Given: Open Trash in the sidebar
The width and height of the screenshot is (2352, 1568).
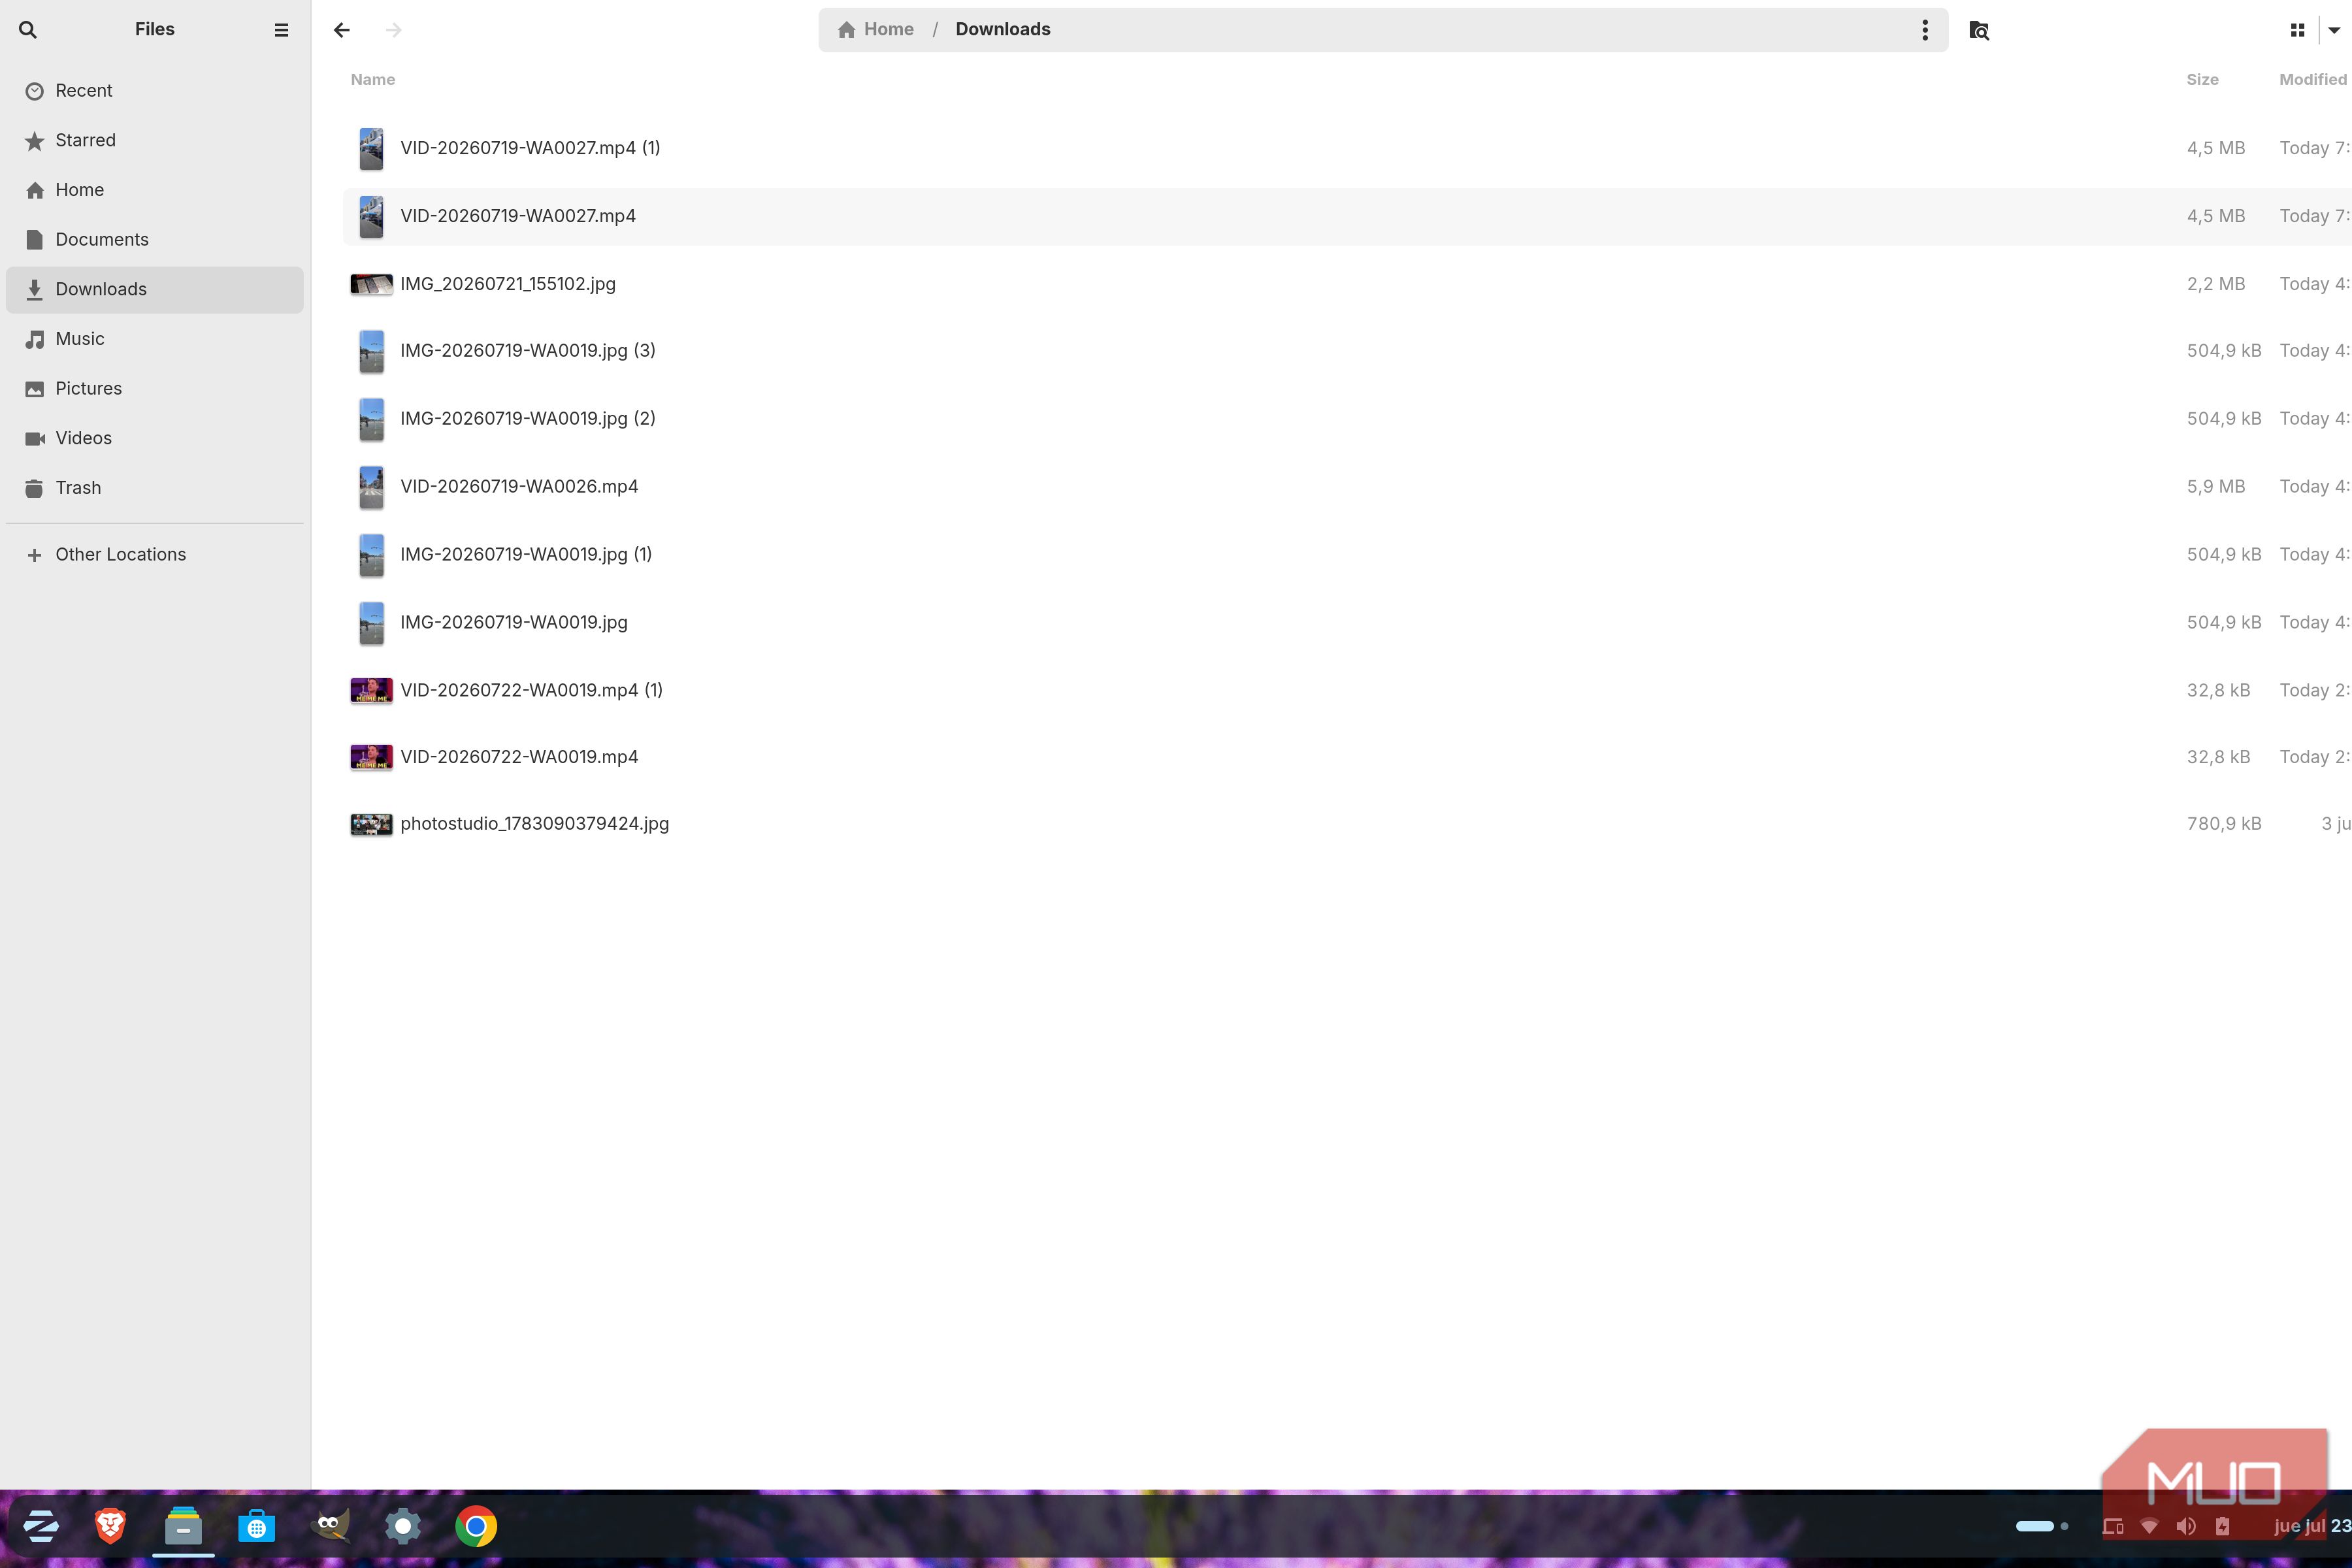Looking at the screenshot, I should (155, 488).
